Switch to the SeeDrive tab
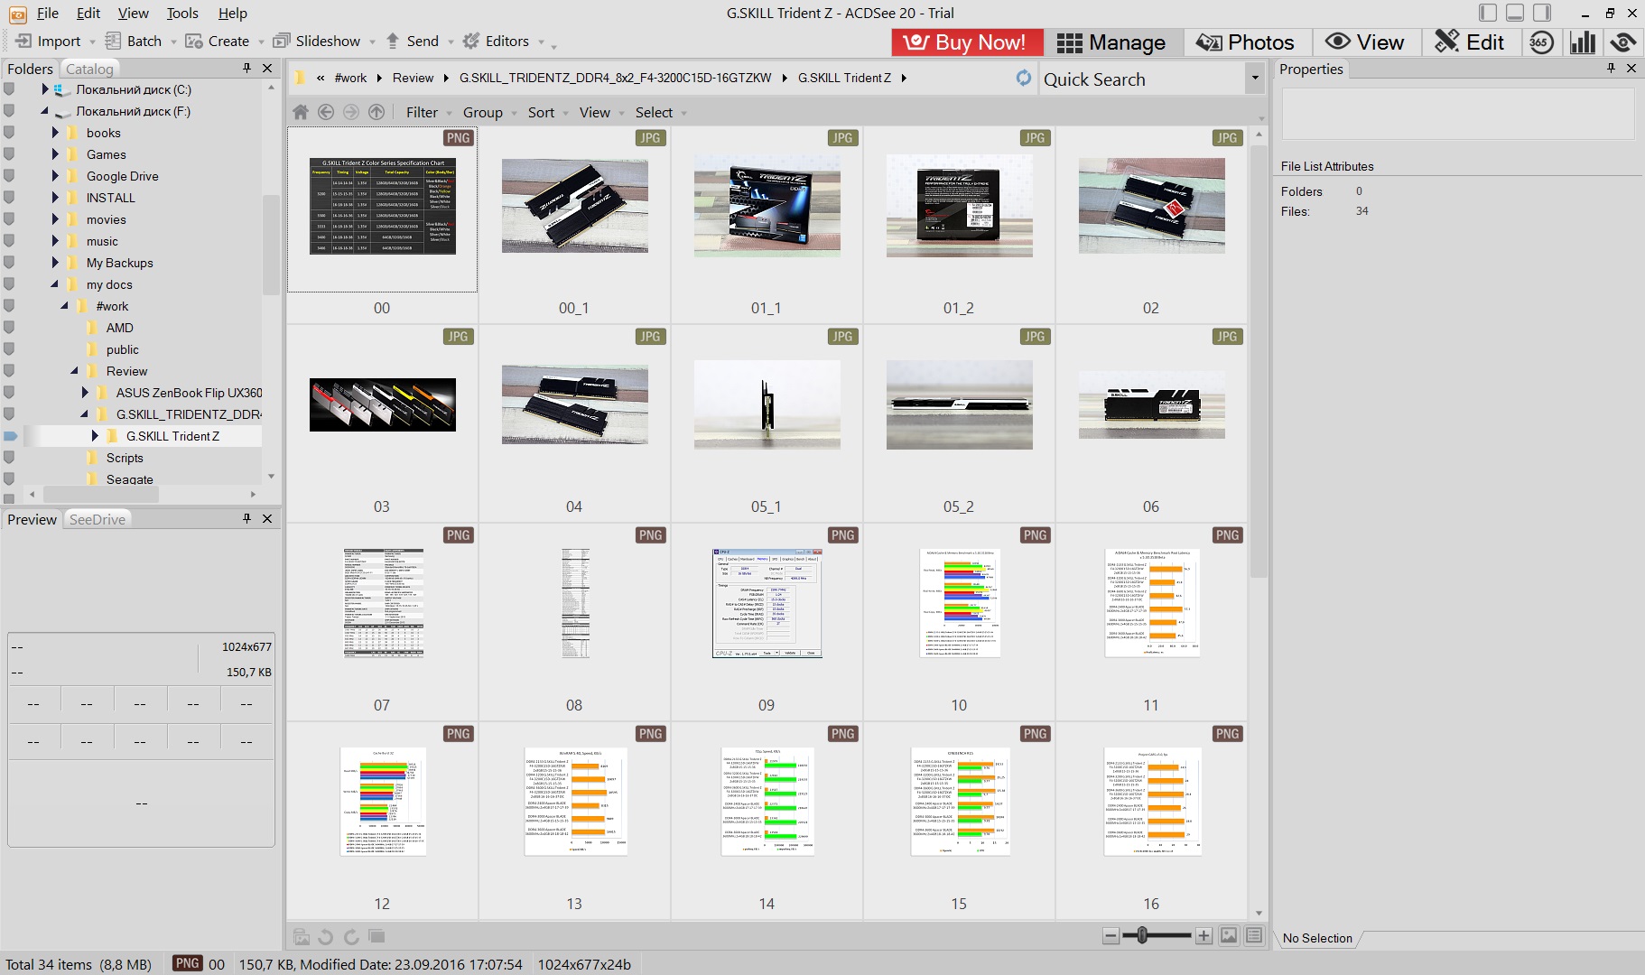 (x=98, y=519)
